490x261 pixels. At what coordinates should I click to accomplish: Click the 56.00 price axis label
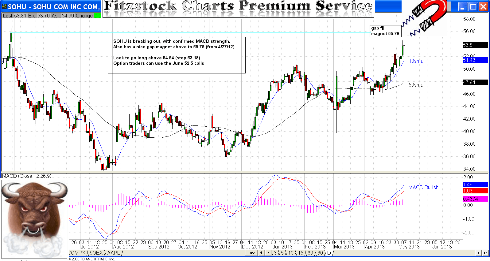point(469,31)
